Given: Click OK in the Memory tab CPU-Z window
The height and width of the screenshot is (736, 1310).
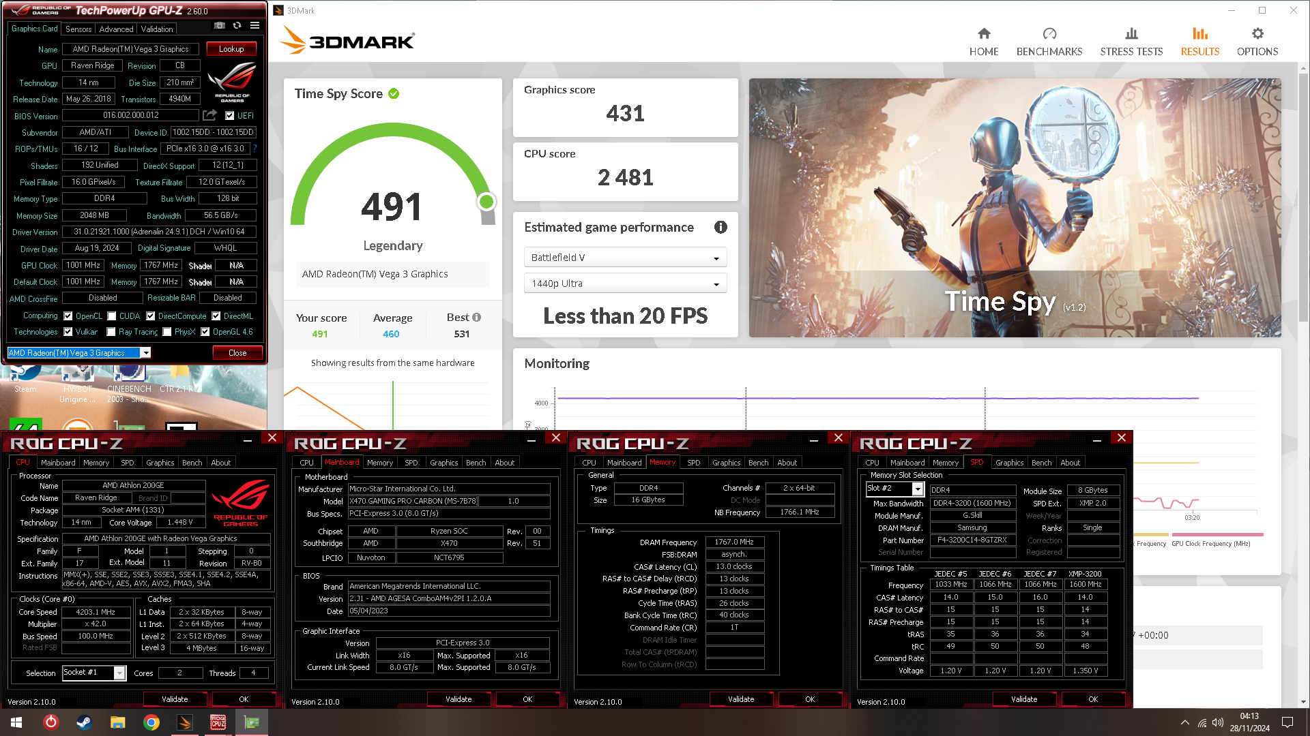Looking at the screenshot, I should [x=810, y=699].
